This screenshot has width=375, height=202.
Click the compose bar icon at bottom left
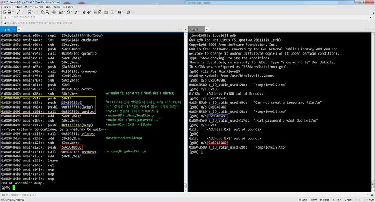3,195
